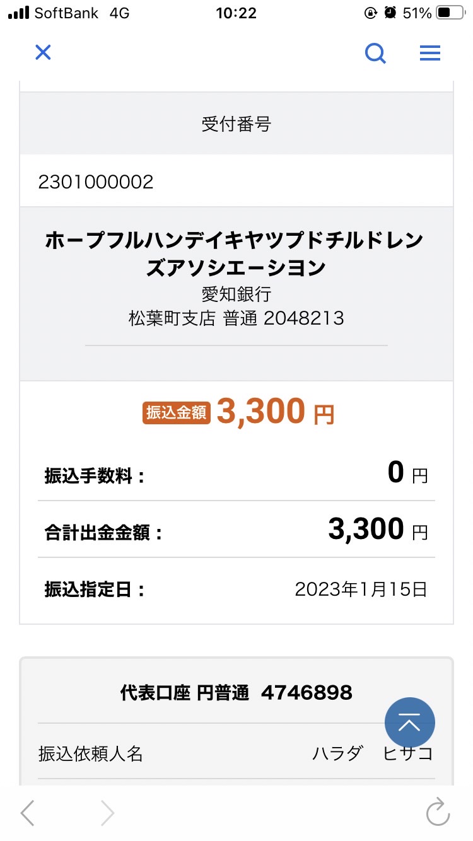Tap the orange 振込金額 label badge
473x841 pixels.
pyautogui.click(x=176, y=413)
